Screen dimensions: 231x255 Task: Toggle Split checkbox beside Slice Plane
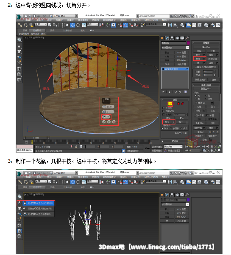click(207, 115)
